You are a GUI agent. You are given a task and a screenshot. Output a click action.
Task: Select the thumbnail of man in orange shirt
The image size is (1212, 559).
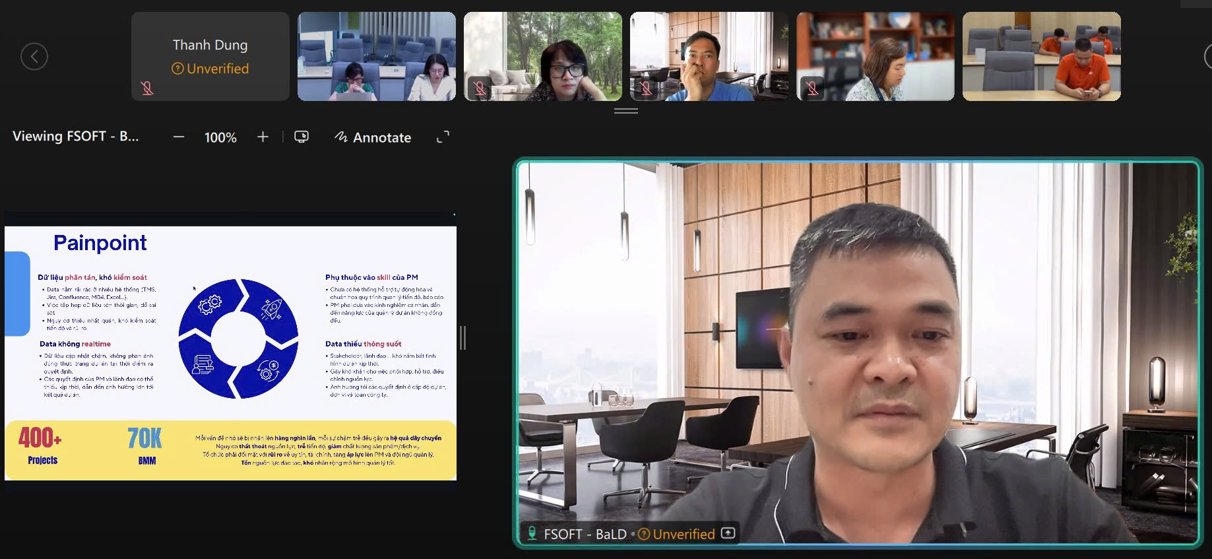tap(1041, 57)
